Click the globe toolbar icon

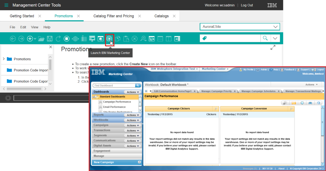tap(75, 39)
